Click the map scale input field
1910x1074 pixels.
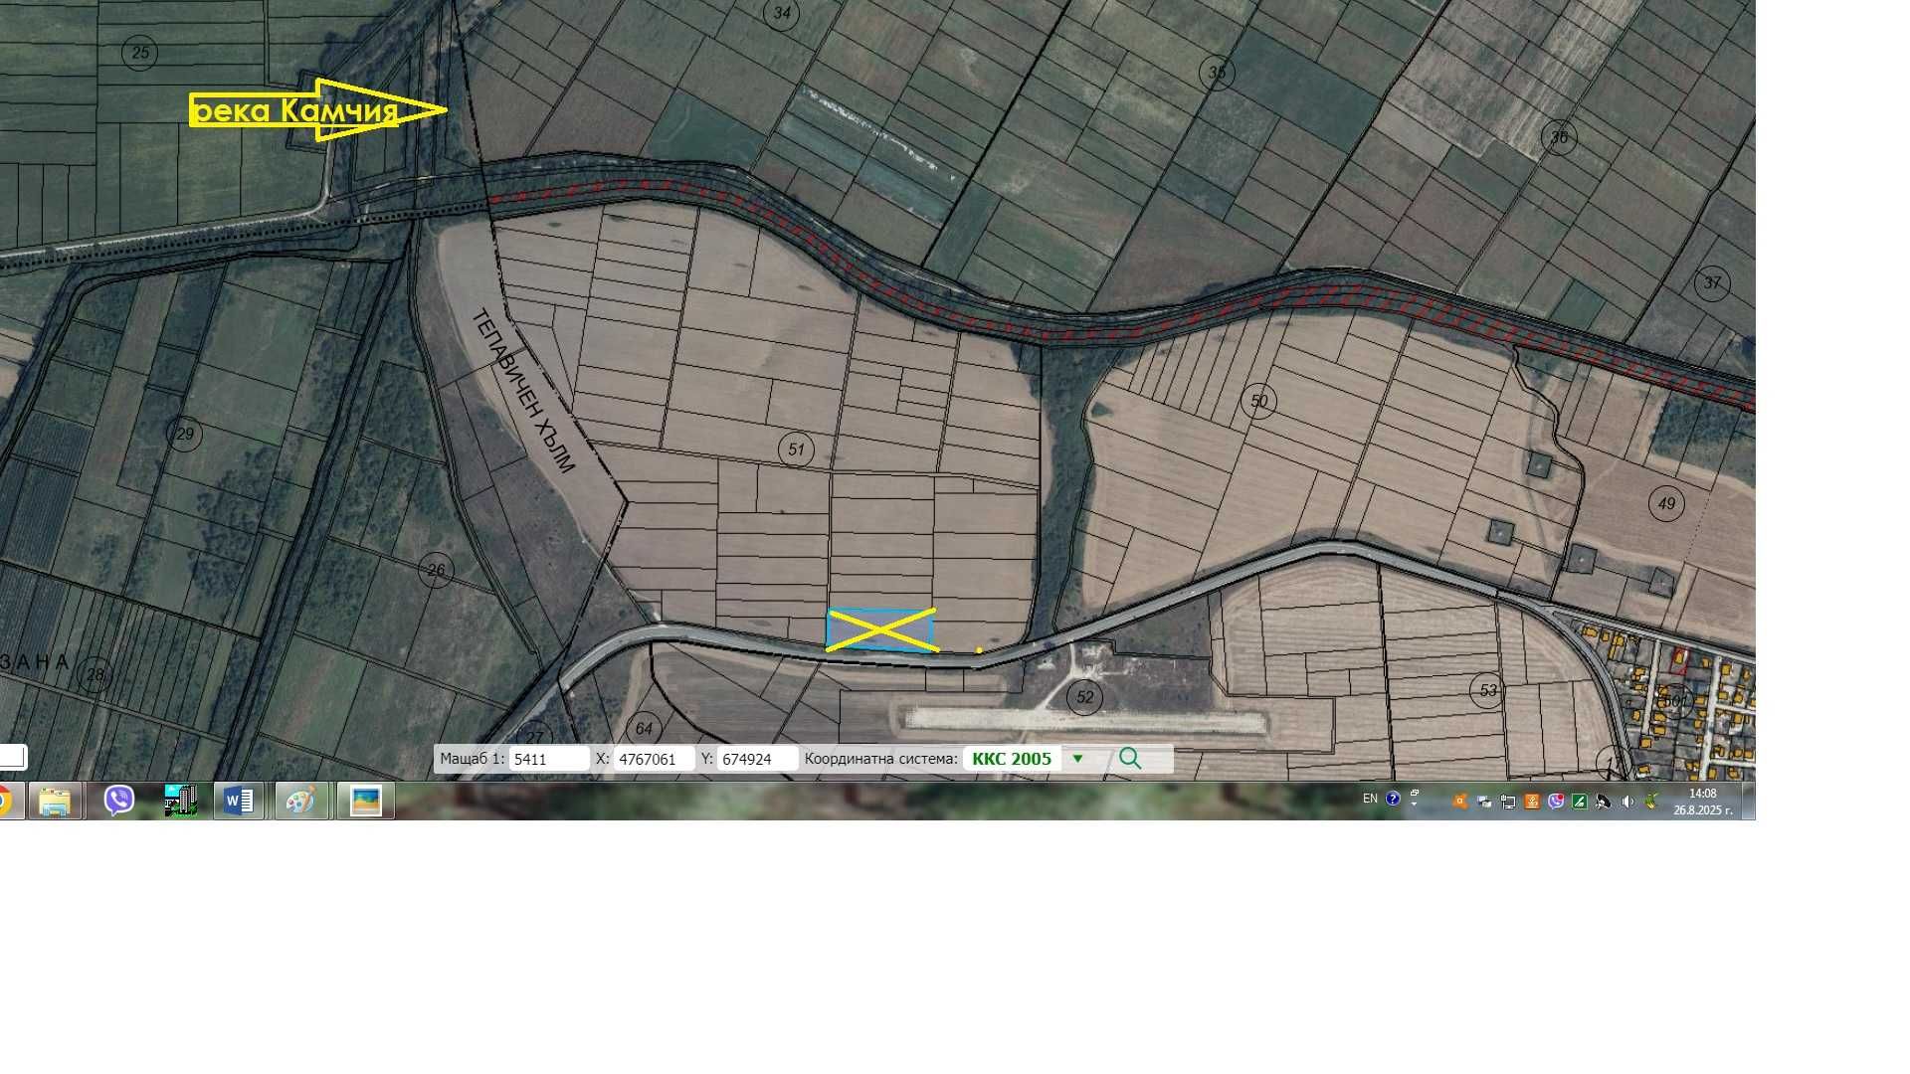(x=548, y=759)
